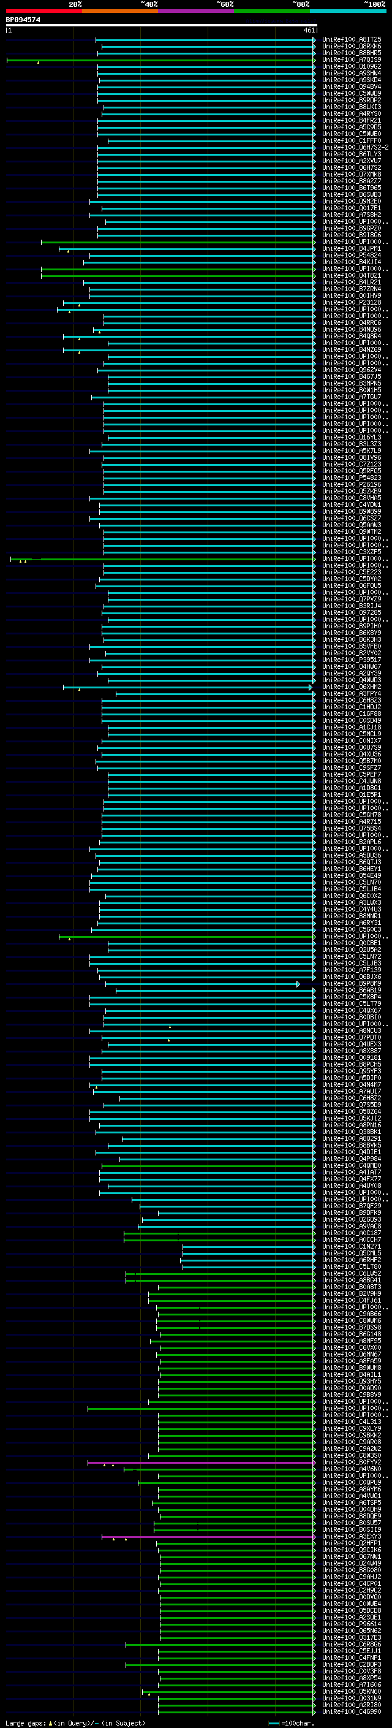This screenshot has width=392, height=1728.
Task: Click label UniRef100_A7S8H2
Action: tap(351, 215)
